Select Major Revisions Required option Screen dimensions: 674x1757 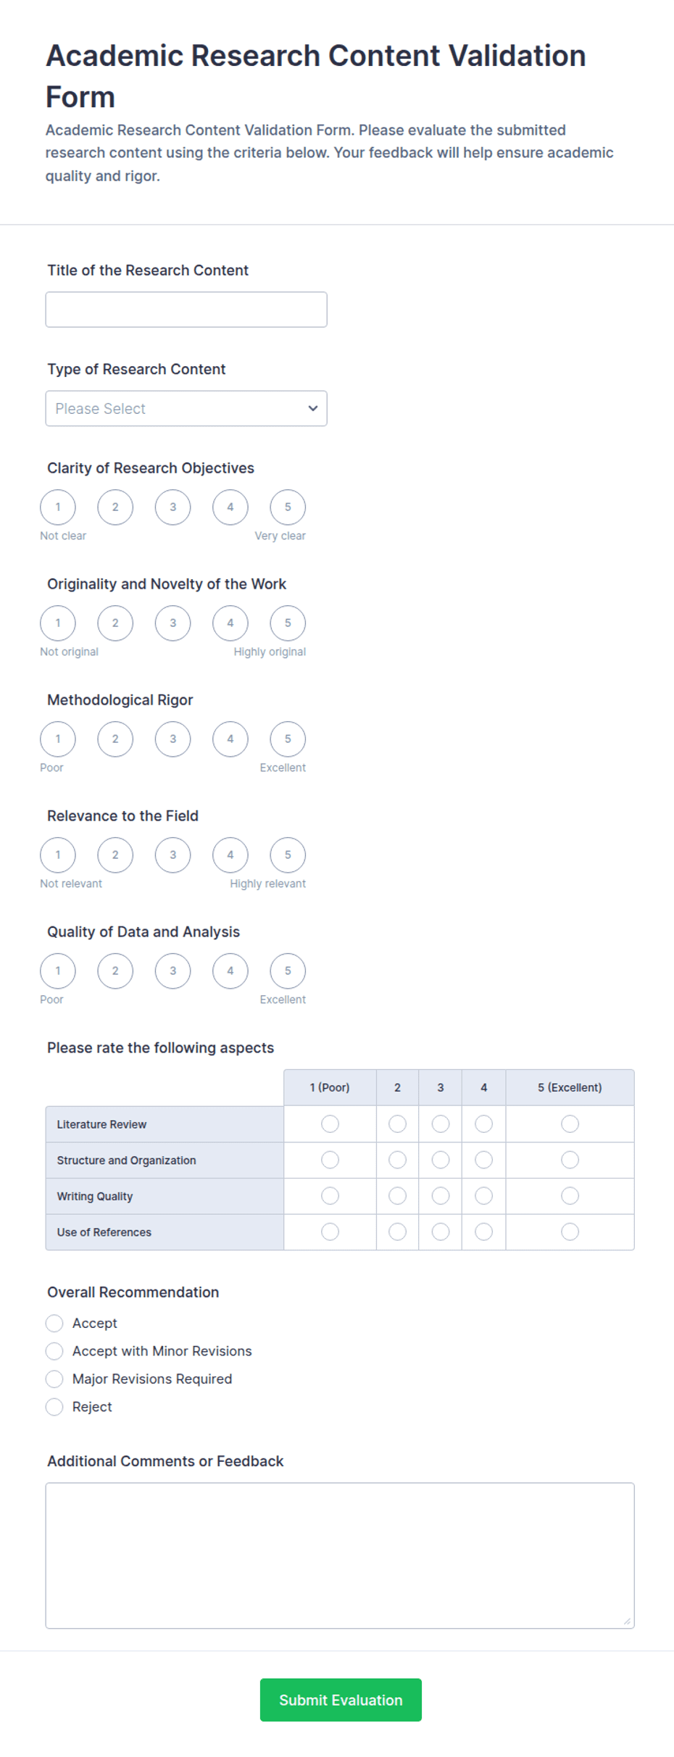[54, 1379]
